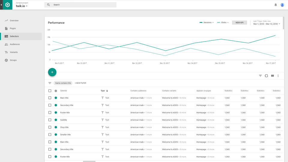Open the column view icon
This screenshot has width=288, height=162.
272,76
